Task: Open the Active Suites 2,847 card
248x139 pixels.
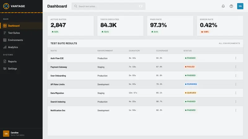Action: pos(71,26)
